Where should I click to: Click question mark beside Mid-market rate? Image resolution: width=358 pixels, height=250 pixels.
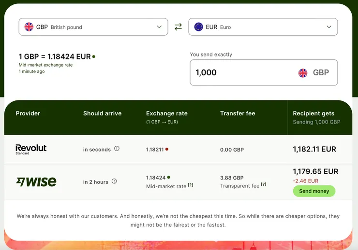(191, 185)
